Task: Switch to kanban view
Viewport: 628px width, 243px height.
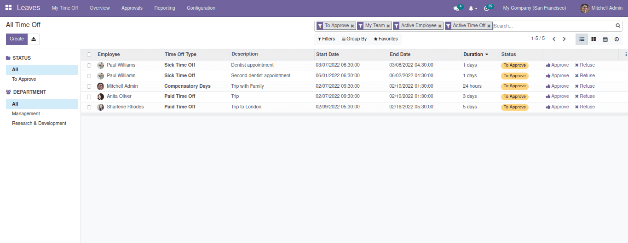Action: [x=593, y=39]
